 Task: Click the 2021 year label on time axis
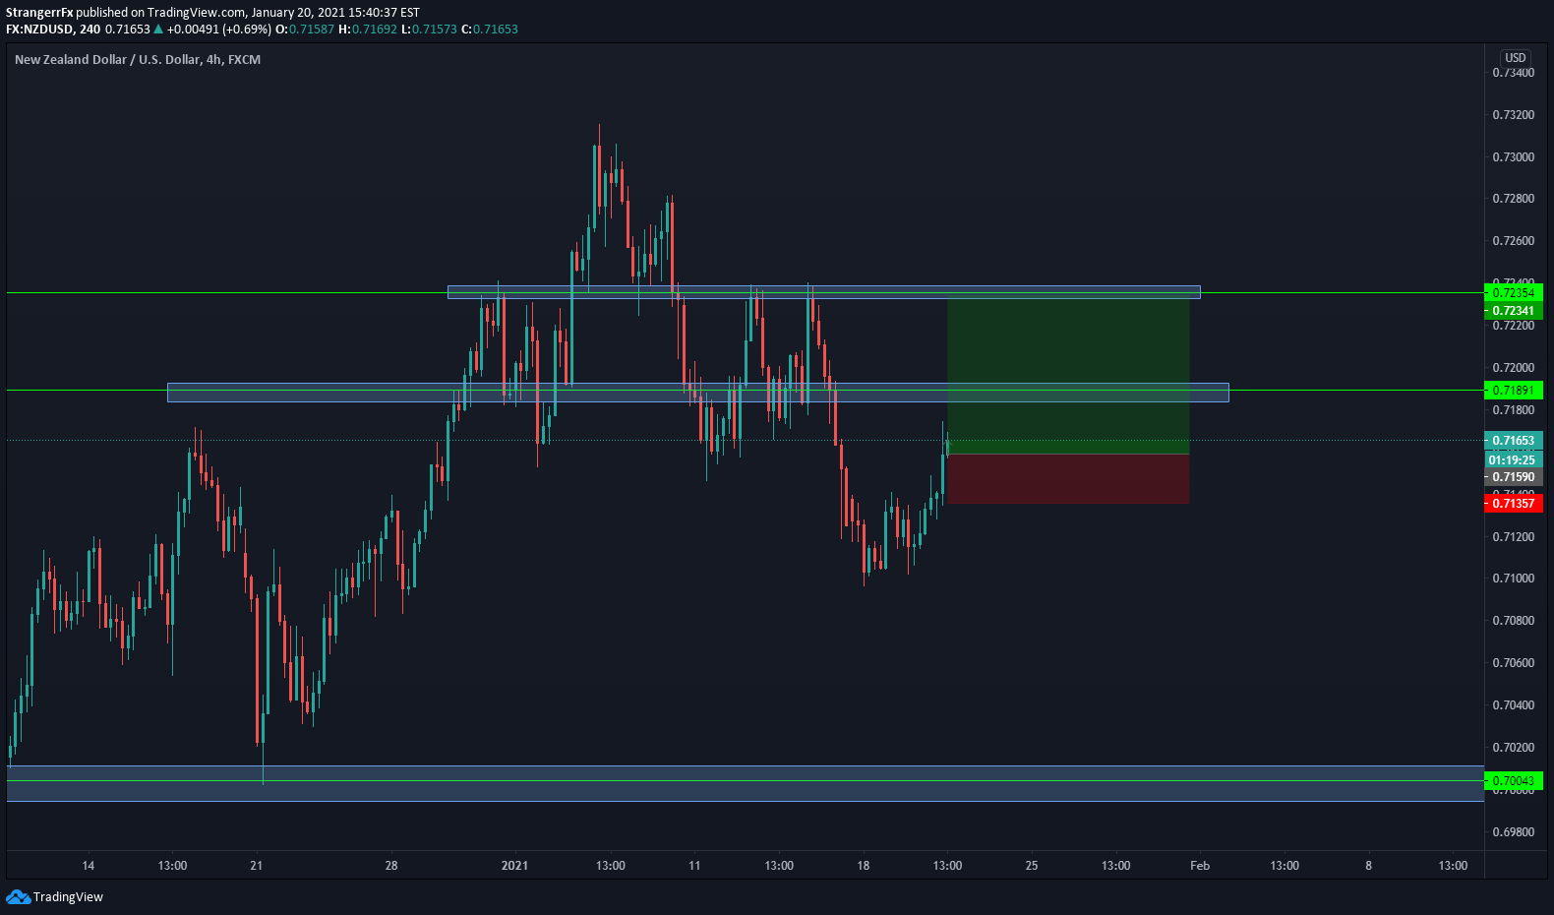pos(514,866)
